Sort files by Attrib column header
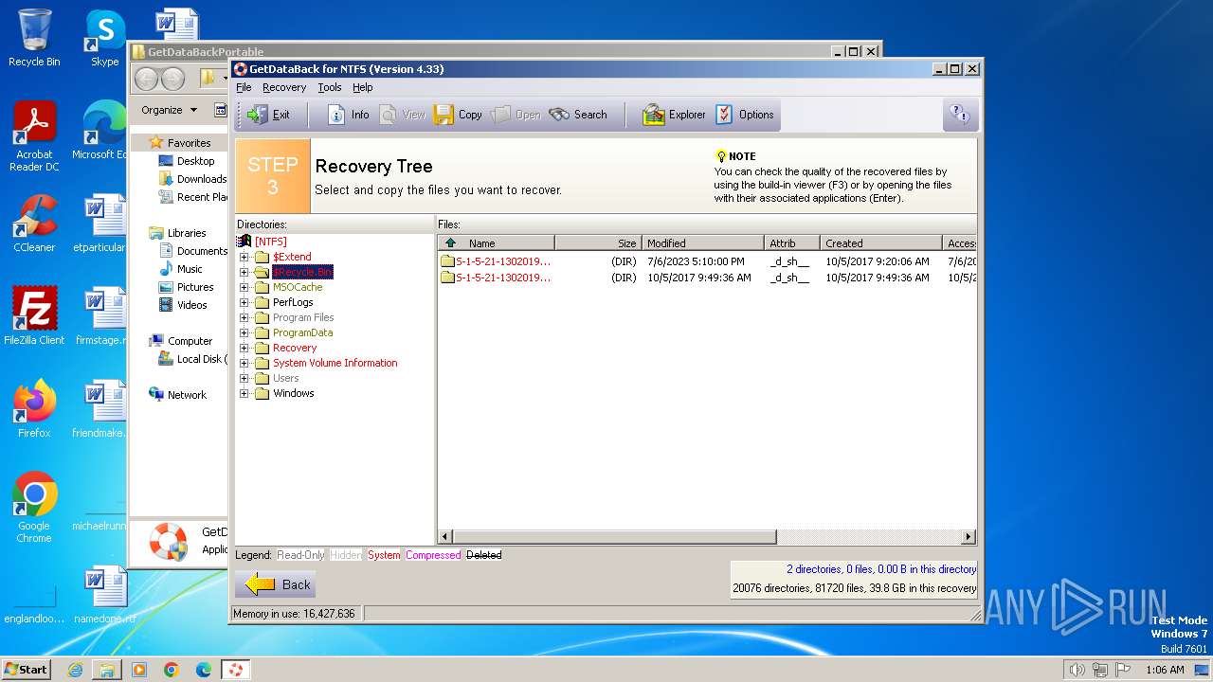Screen dimensions: 1213x682 pos(791,243)
